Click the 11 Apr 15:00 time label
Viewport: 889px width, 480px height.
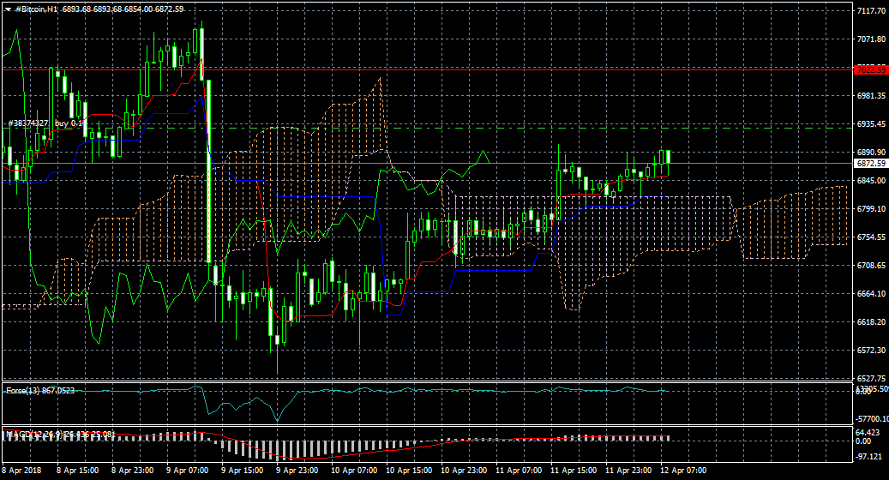click(x=574, y=471)
